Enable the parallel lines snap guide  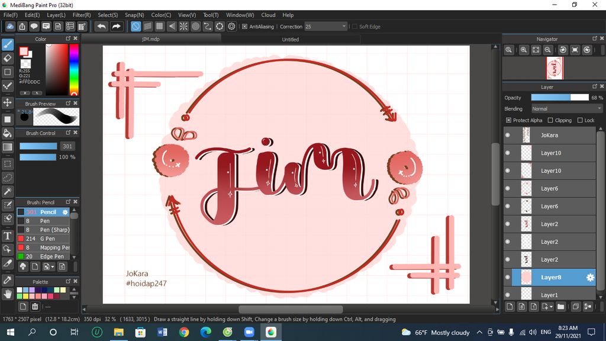(x=147, y=26)
